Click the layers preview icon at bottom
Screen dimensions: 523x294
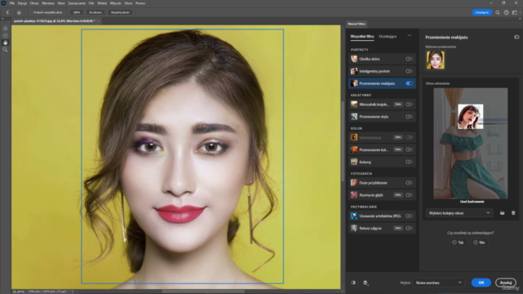365,283
